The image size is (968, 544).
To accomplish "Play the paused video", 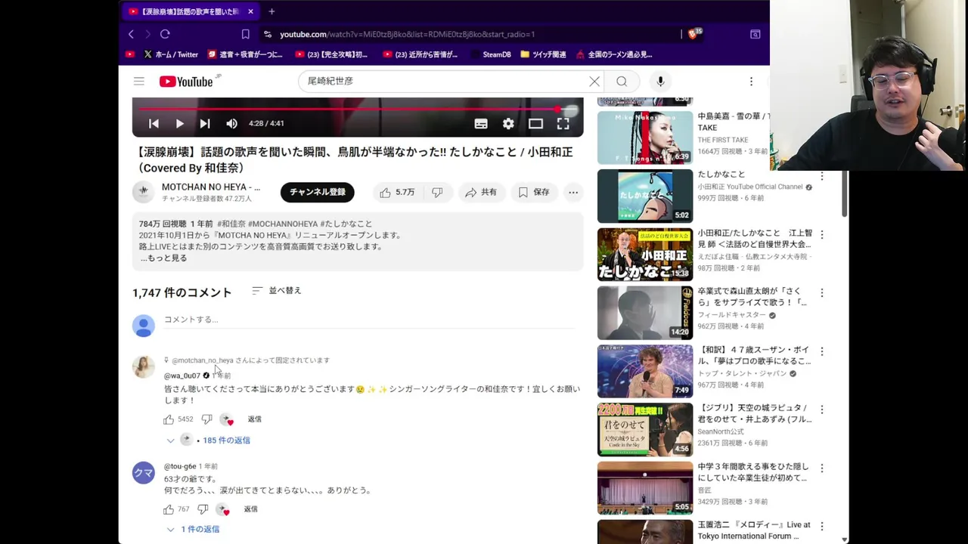I will point(179,123).
